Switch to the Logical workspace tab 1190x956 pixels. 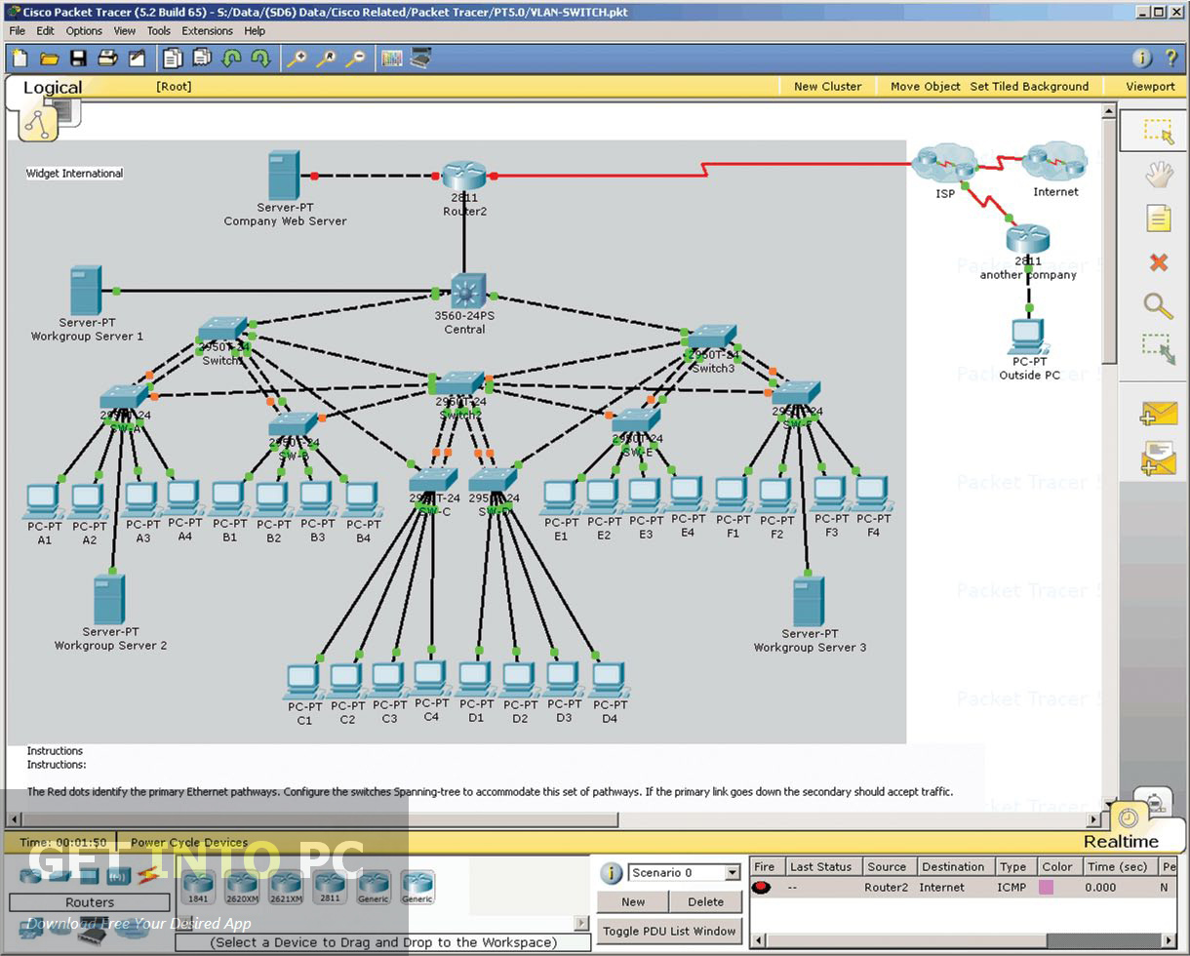[51, 87]
